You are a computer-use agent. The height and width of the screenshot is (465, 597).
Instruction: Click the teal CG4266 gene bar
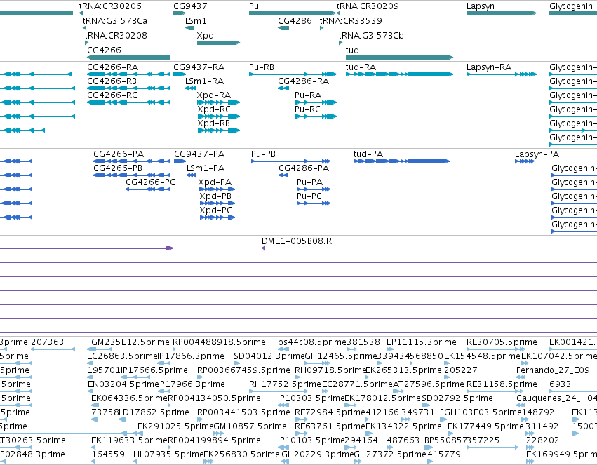click(x=128, y=58)
